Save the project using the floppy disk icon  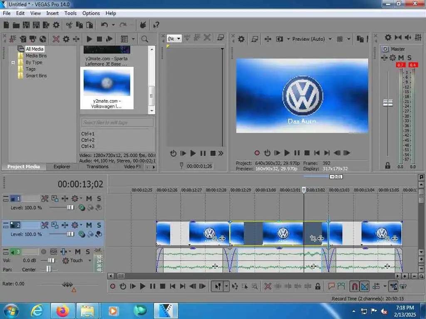[x=26, y=25]
